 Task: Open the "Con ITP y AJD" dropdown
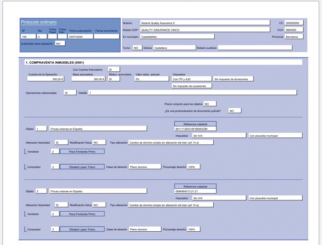click(x=191, y=79)
